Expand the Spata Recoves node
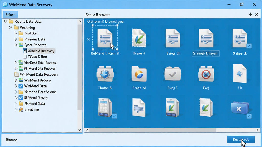 [x=16, y=45]
